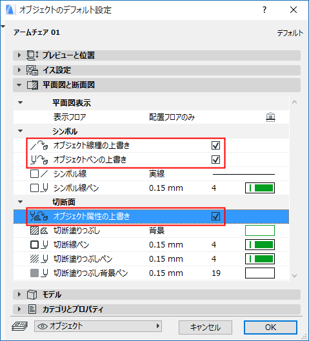This screenshot has width=309, height=341.
Task: Uncheck オブジェクト属性の上書き checkbox
Action: tap(215, 217)
